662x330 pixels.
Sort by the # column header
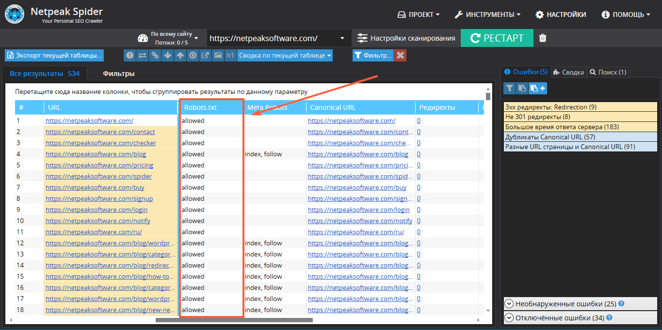(x=29, y=107)
